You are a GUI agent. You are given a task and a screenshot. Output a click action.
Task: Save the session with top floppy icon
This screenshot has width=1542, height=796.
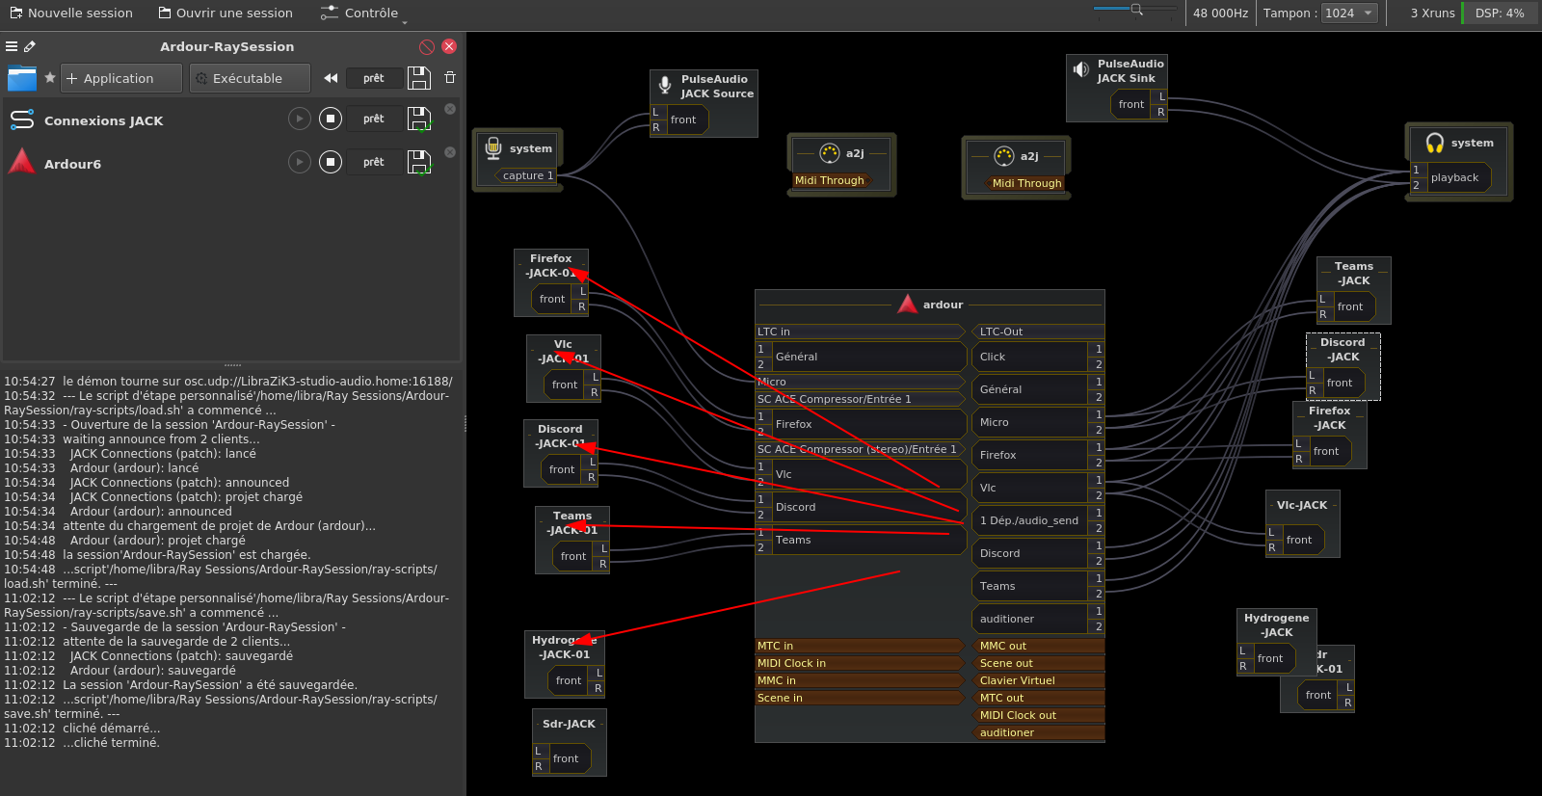pyautogui.click(x=418, y=78)
